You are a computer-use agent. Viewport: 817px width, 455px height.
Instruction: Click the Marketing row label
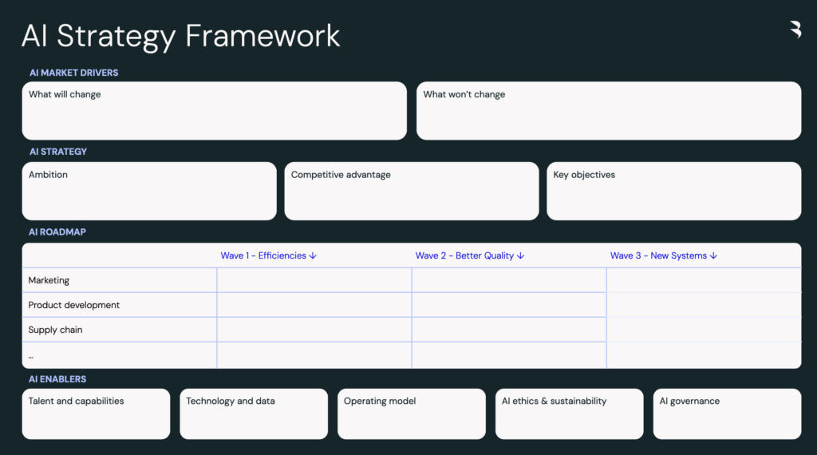[x=49, y=280]
